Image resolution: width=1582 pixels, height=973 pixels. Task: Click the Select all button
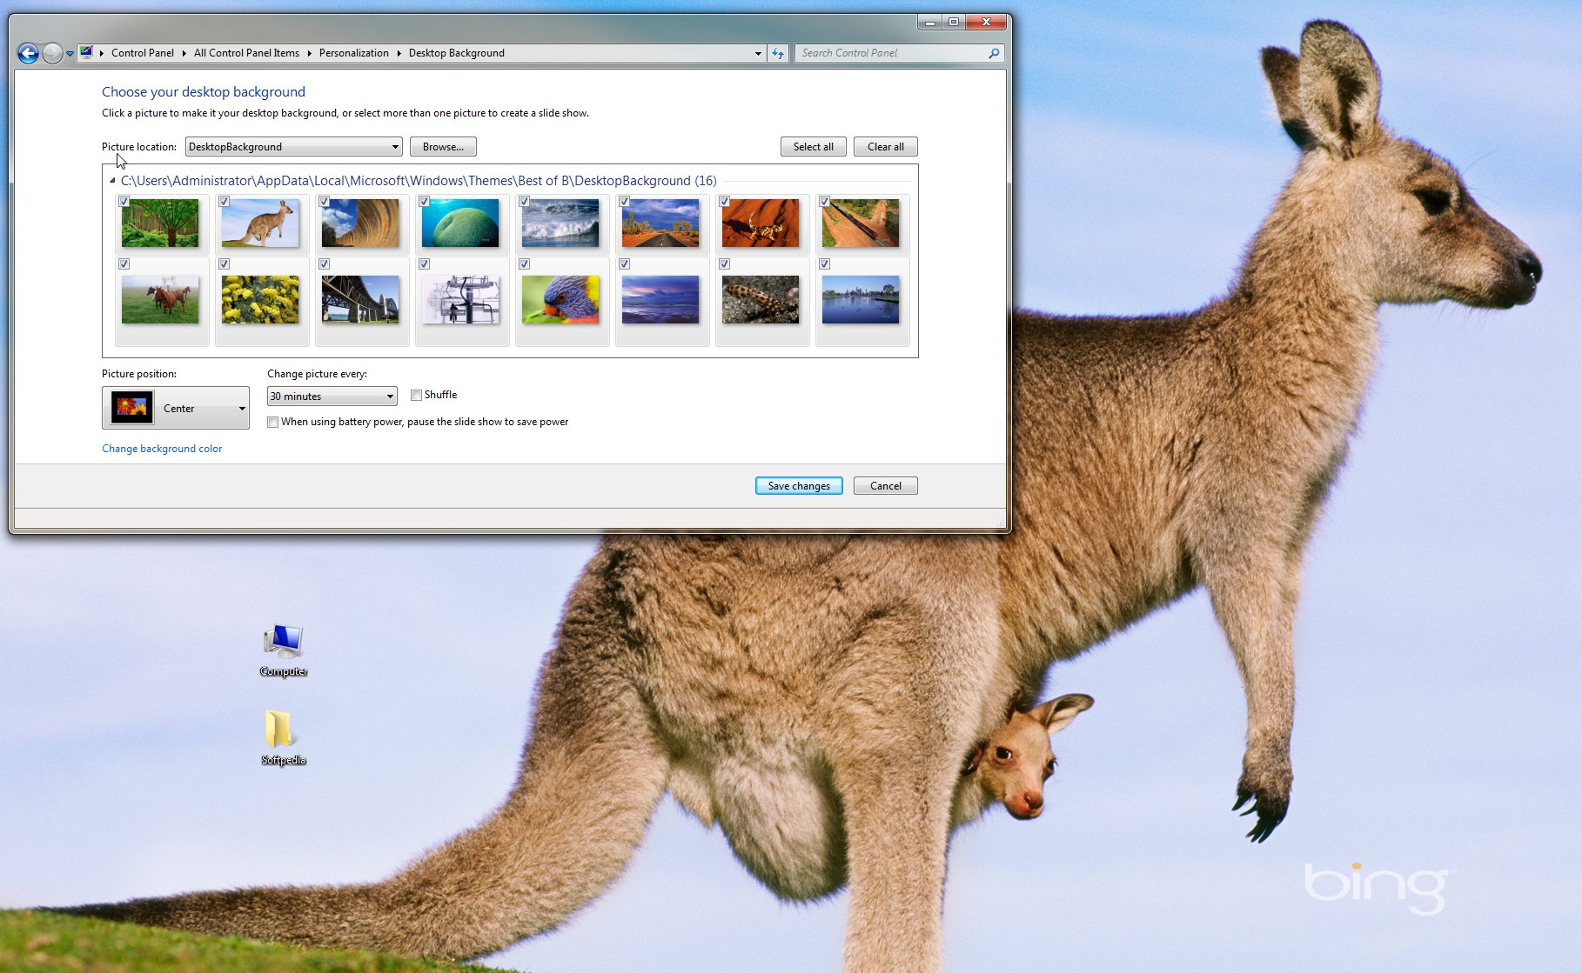(814, 147)
